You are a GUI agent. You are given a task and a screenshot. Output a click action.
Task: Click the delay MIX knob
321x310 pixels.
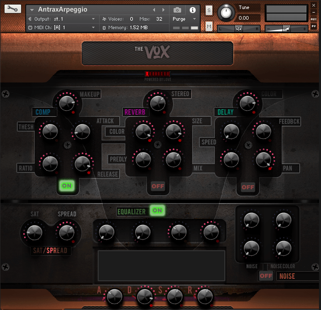[231, 160]
